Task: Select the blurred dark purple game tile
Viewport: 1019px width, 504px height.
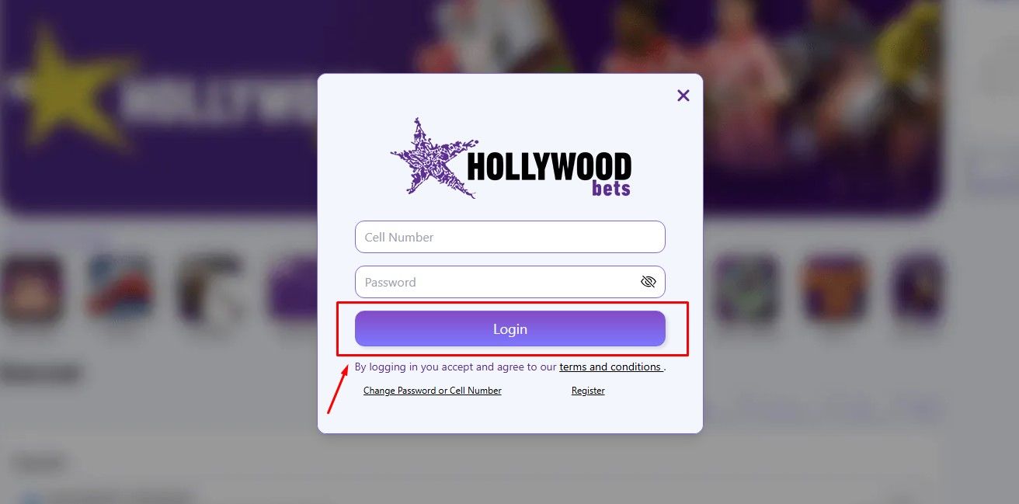Action: pyautogui.click(x=918, y=289)
